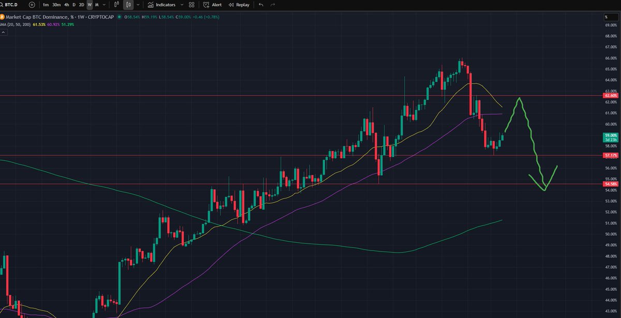Select the M monthly timeframe
Image resolution: width=621 pixels, height=318 pixels.
pos(97,5)
